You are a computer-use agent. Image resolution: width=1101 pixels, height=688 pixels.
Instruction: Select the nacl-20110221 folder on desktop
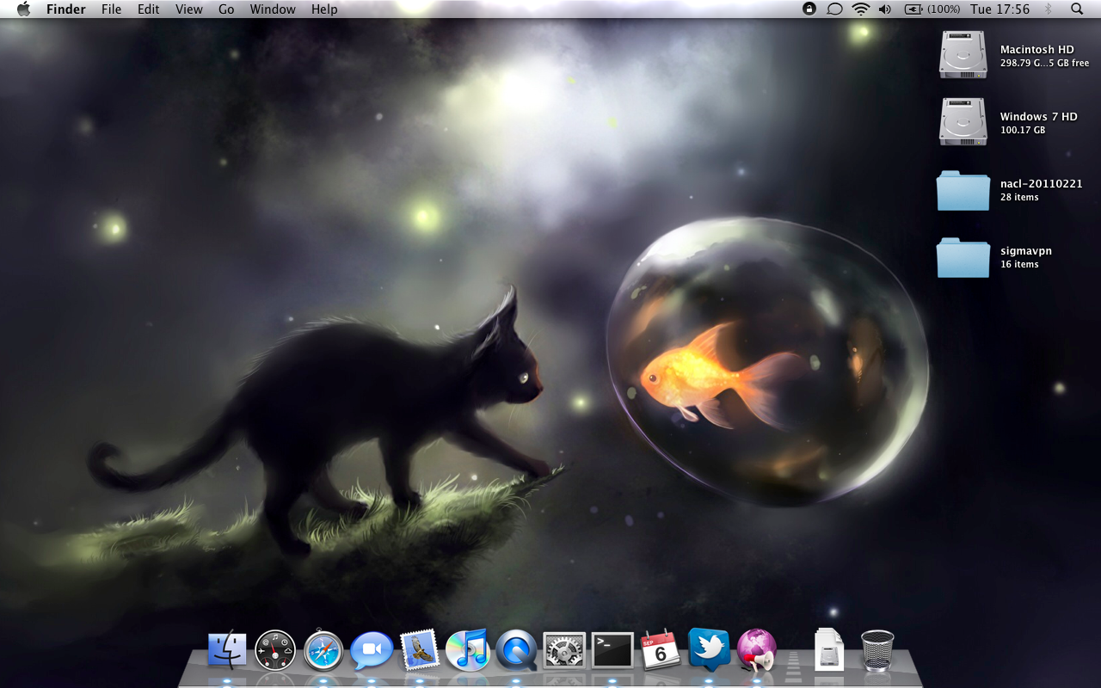963,190
